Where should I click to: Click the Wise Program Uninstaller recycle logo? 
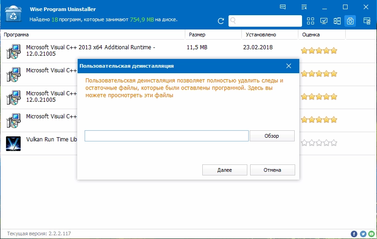click(x=13, y=14)
